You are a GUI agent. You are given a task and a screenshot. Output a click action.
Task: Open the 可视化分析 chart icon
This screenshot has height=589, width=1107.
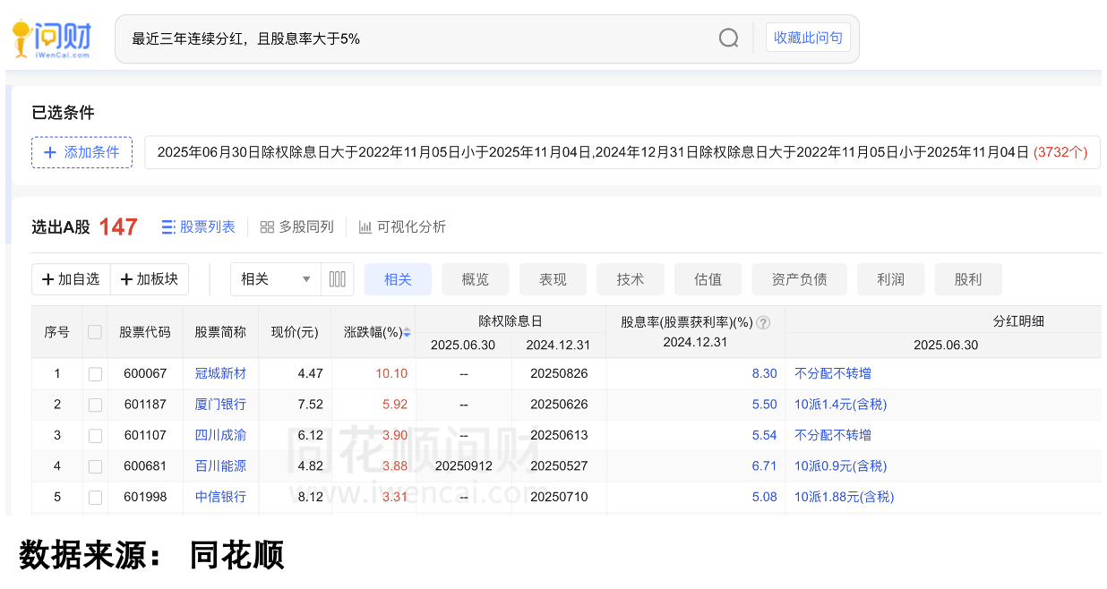coord(365,226)
